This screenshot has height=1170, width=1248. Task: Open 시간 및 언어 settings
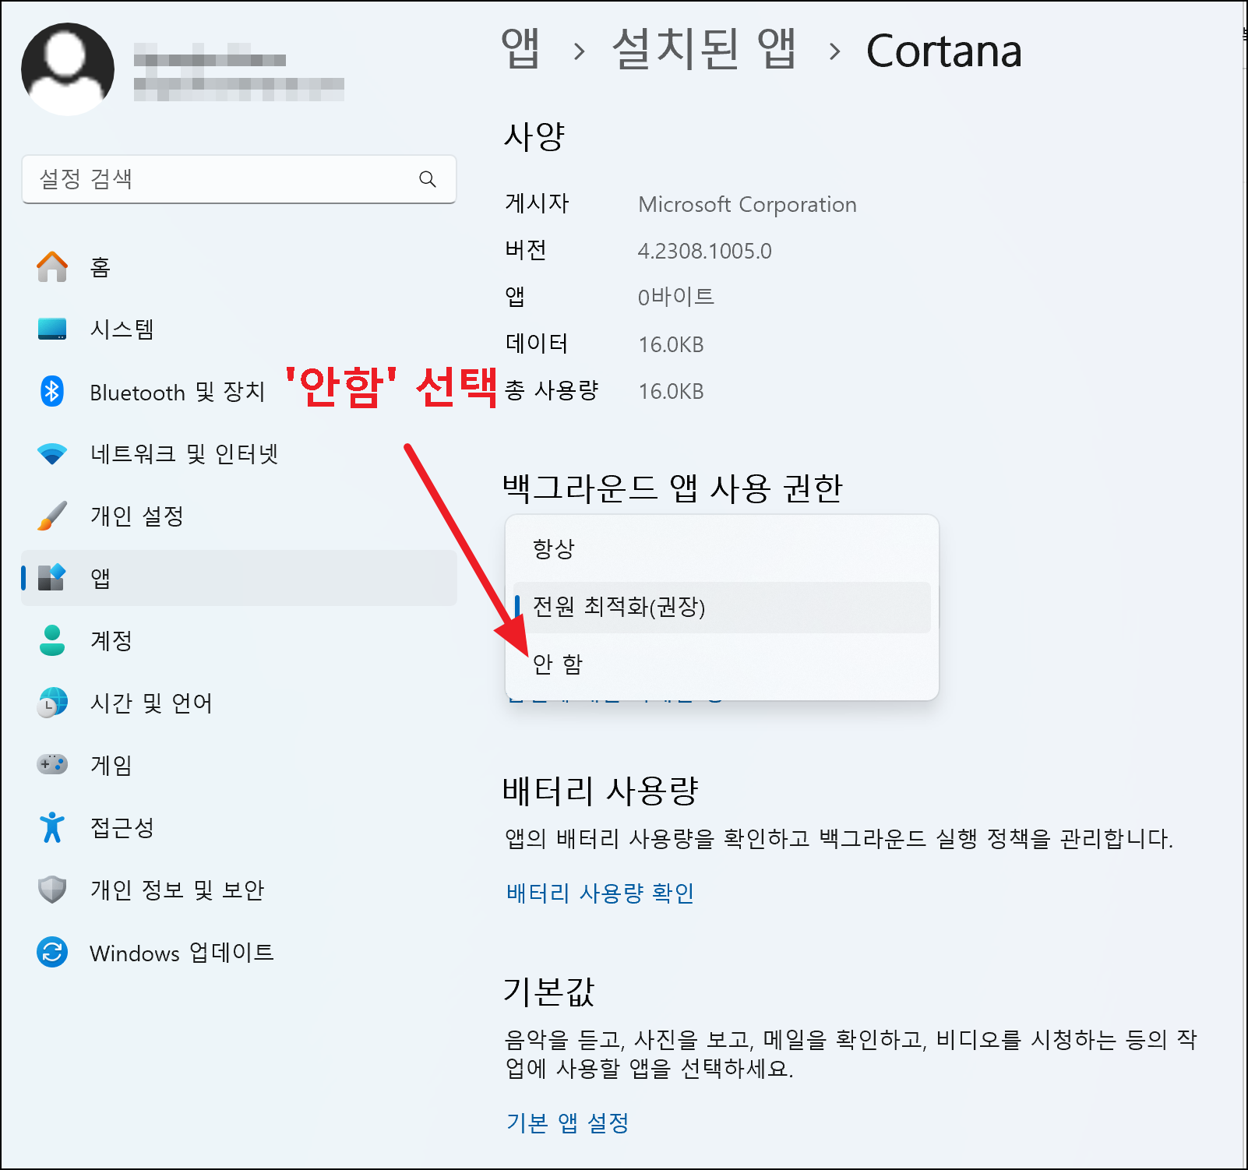click(239, 703)
